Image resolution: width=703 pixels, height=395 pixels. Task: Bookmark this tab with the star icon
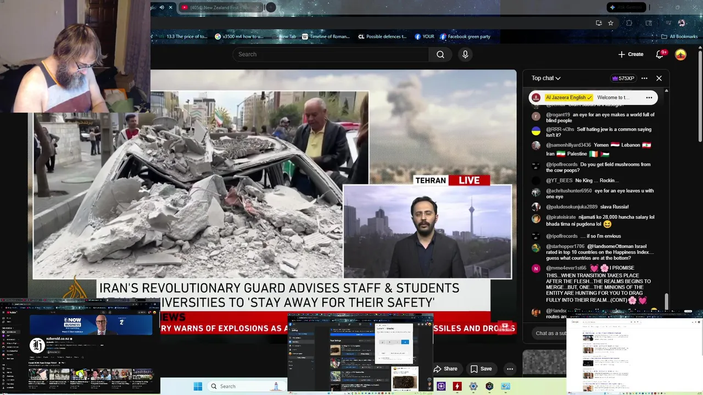(x=611, y=23)
